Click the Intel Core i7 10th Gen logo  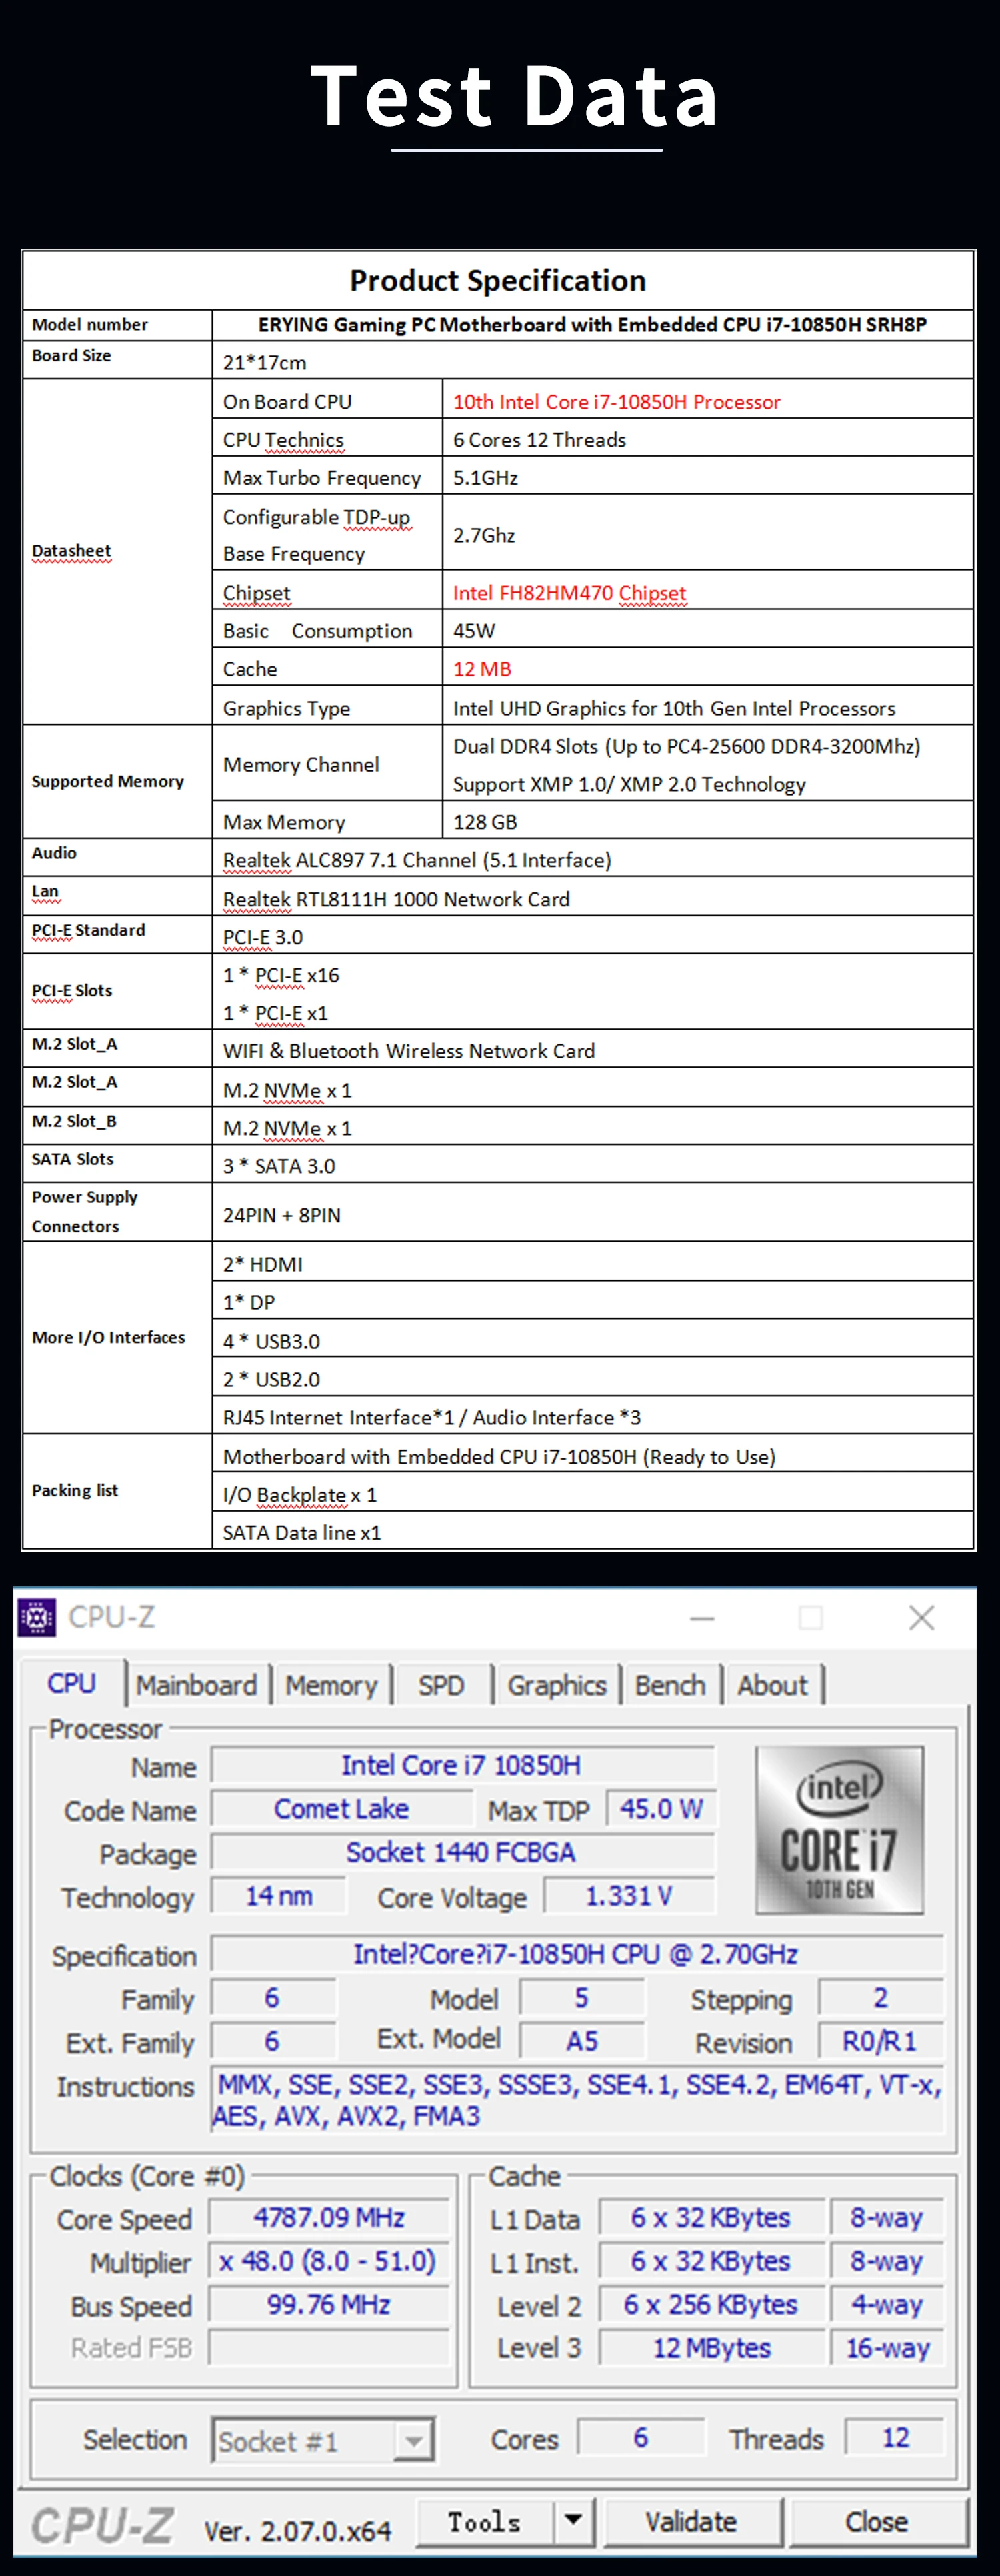coord(839,1829)
